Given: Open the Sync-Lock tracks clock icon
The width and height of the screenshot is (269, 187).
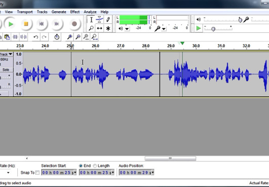Looking at the screenshot, I should [x=57, y=37].
